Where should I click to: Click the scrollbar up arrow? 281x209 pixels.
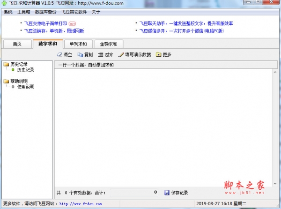[x=275, y=72]
